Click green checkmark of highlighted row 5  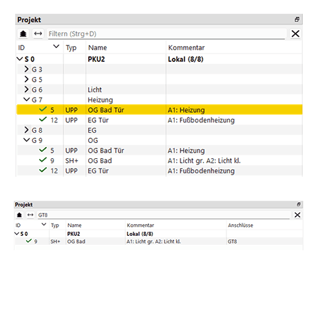[x=43, y=109]
